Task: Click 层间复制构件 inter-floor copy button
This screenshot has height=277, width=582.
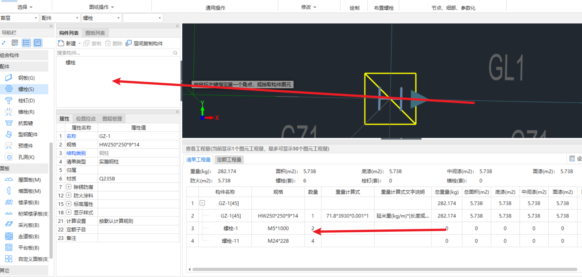Action: 144,43
